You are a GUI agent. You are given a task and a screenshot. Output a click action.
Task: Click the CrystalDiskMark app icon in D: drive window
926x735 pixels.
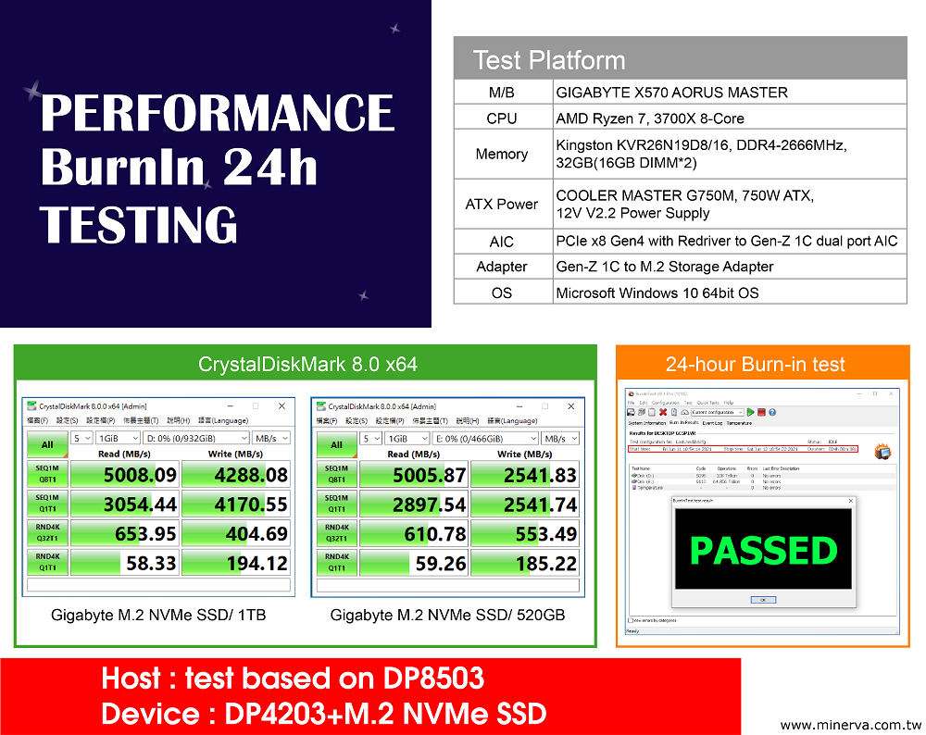coord(31,406)
